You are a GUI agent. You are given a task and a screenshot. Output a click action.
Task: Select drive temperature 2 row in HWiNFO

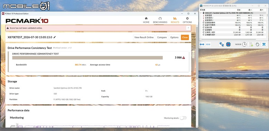[x=233, y=18]
